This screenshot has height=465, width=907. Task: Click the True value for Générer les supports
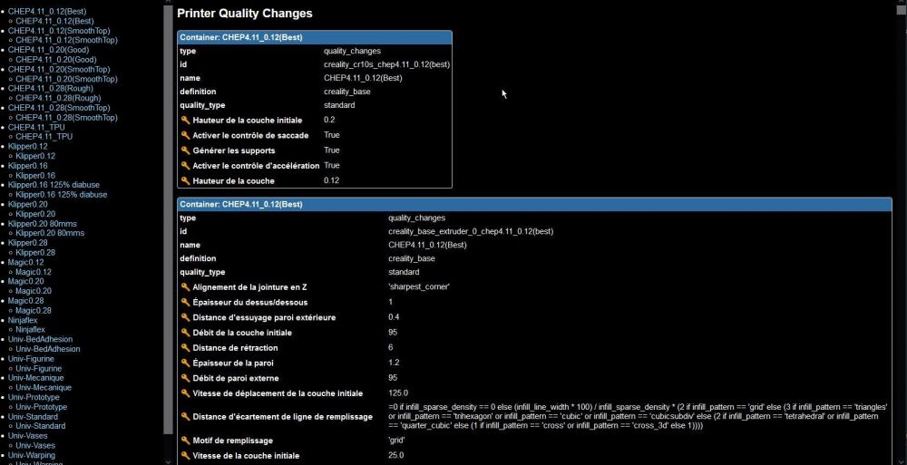[331, 150]
